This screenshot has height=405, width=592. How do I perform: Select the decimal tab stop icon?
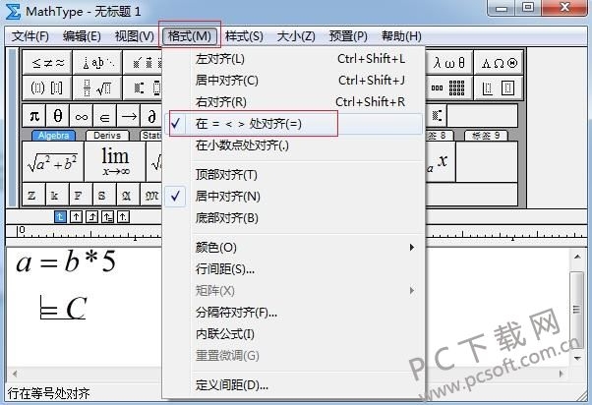[123, 216]
